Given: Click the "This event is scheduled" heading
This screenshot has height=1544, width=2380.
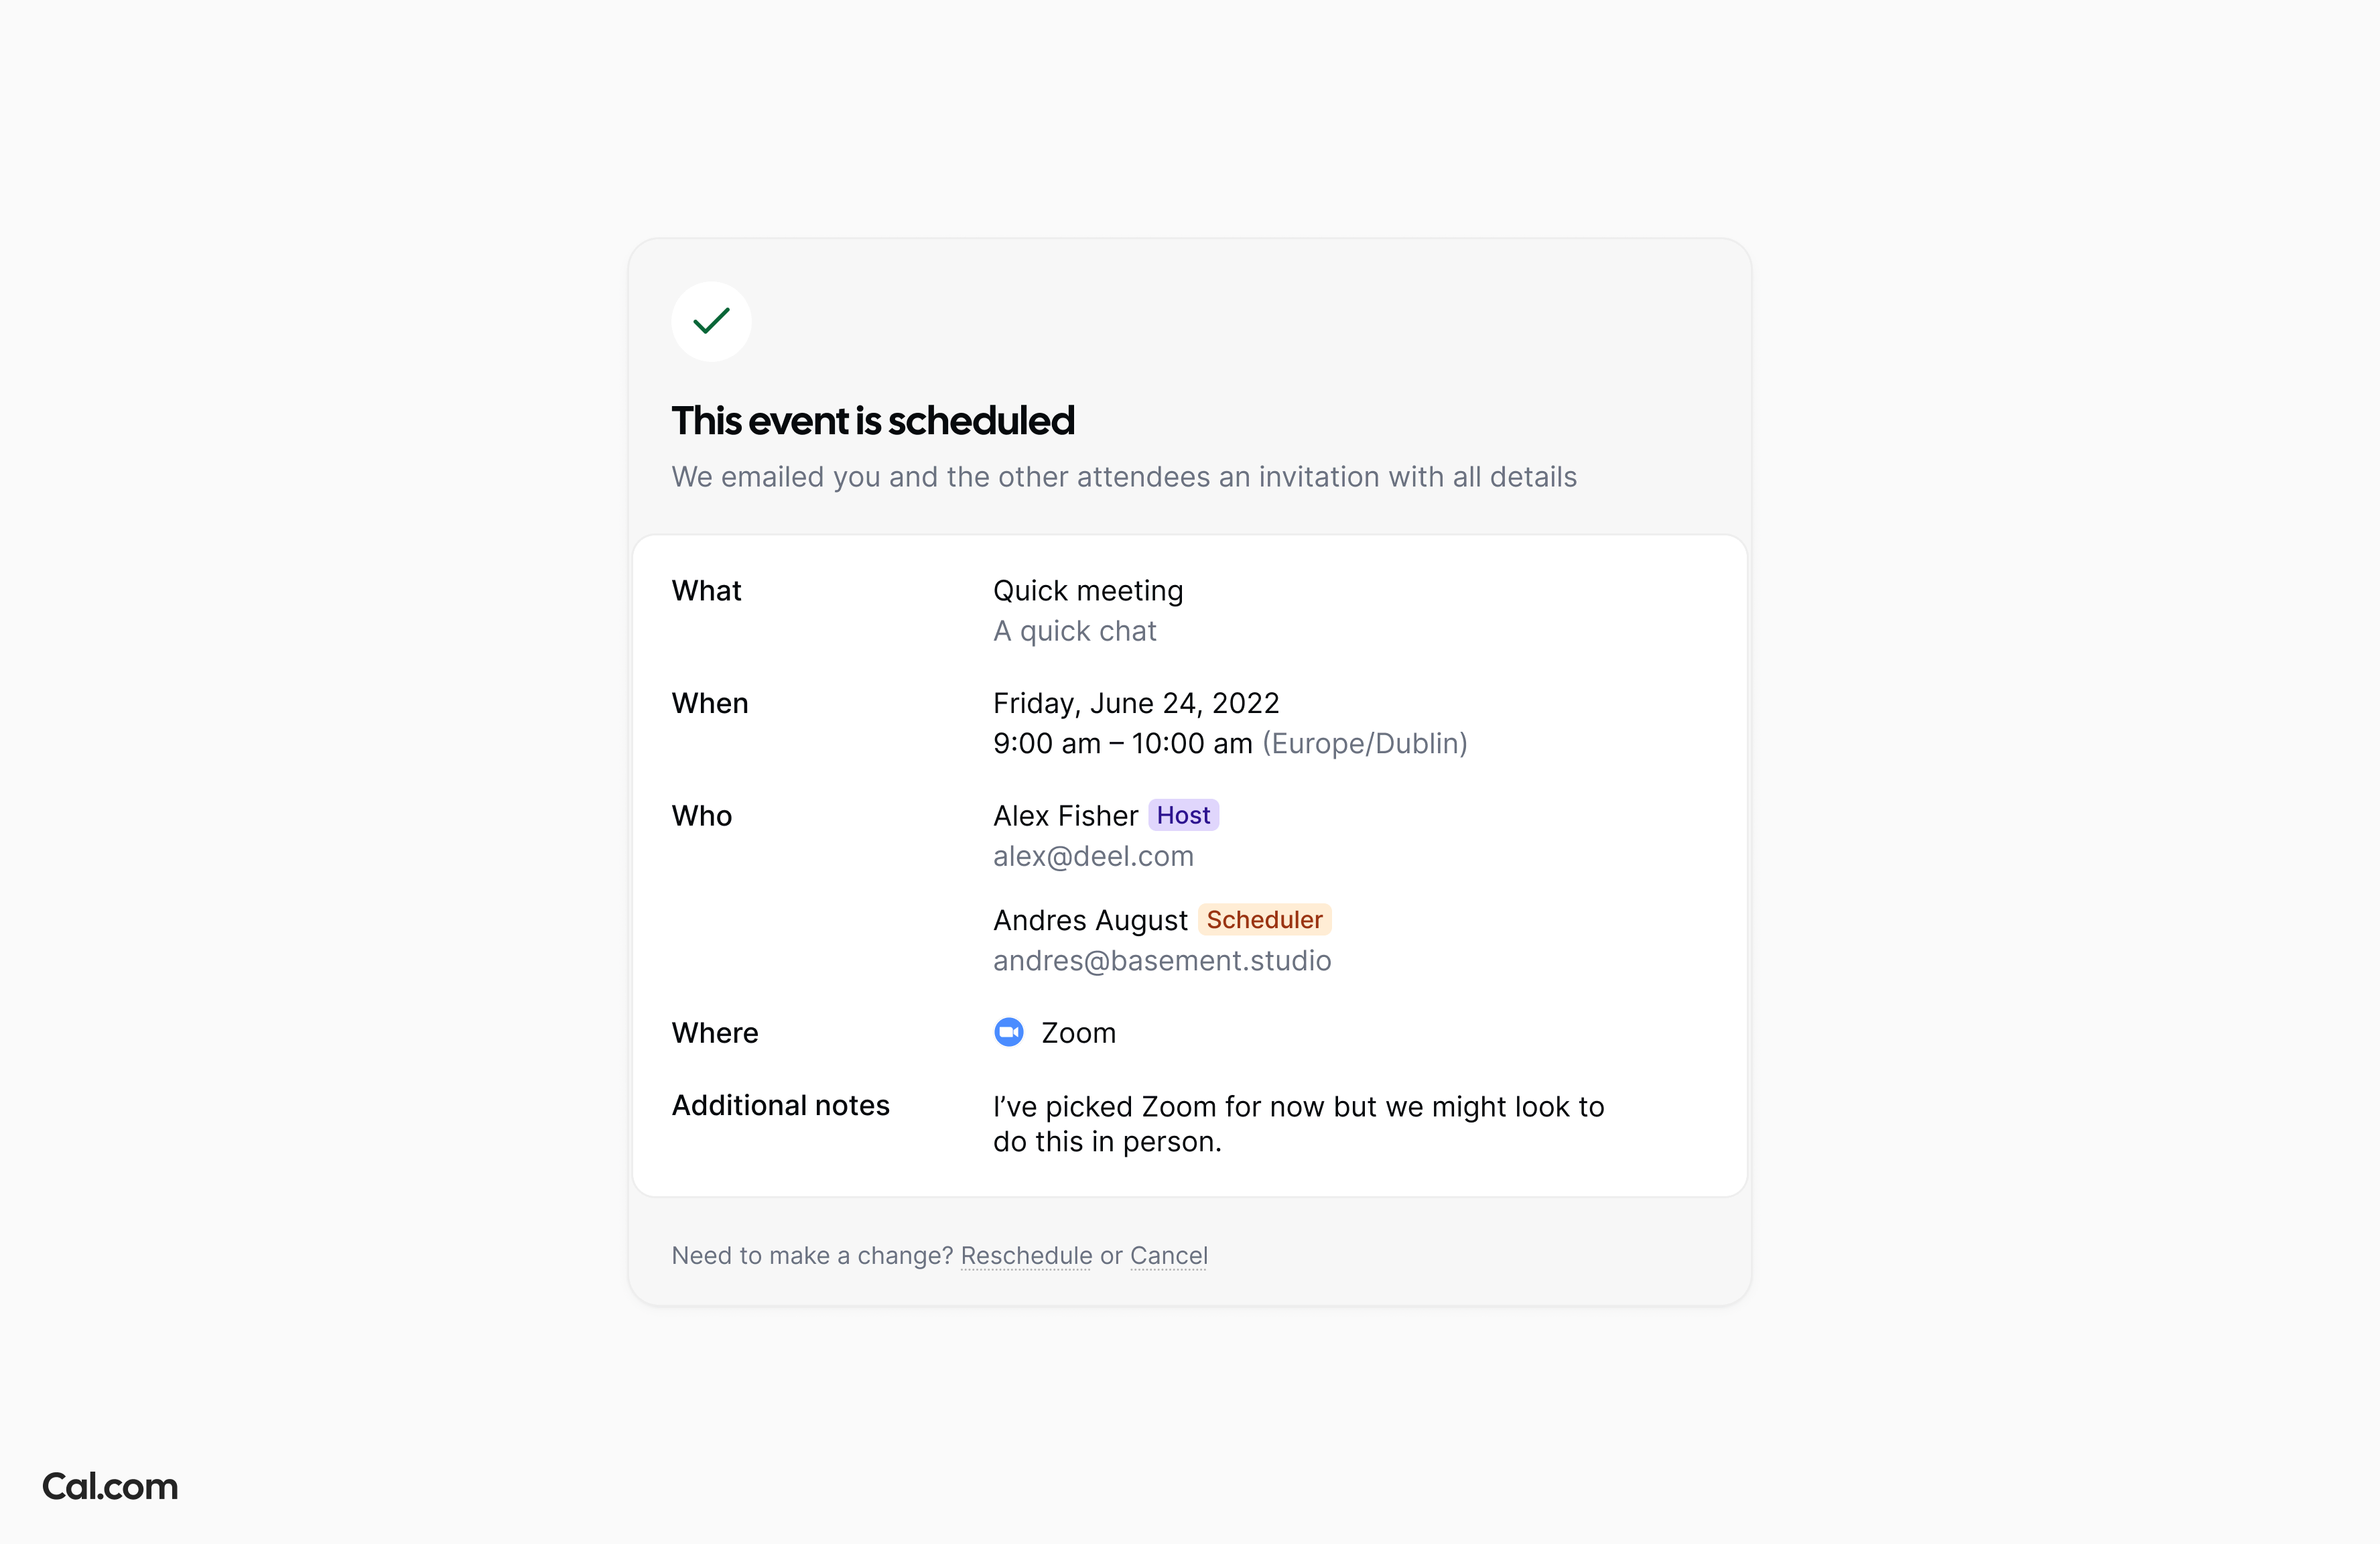Looking at the screenshot, I should (873, 421).
